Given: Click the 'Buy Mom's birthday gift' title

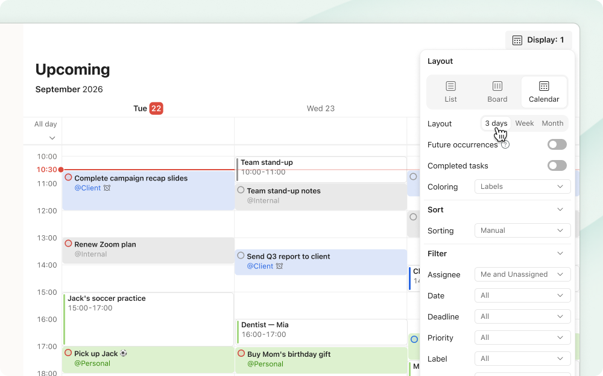Looking at the screenshot, I should point(289,354).
